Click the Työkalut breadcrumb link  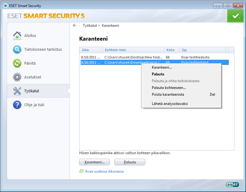(90, 26)
